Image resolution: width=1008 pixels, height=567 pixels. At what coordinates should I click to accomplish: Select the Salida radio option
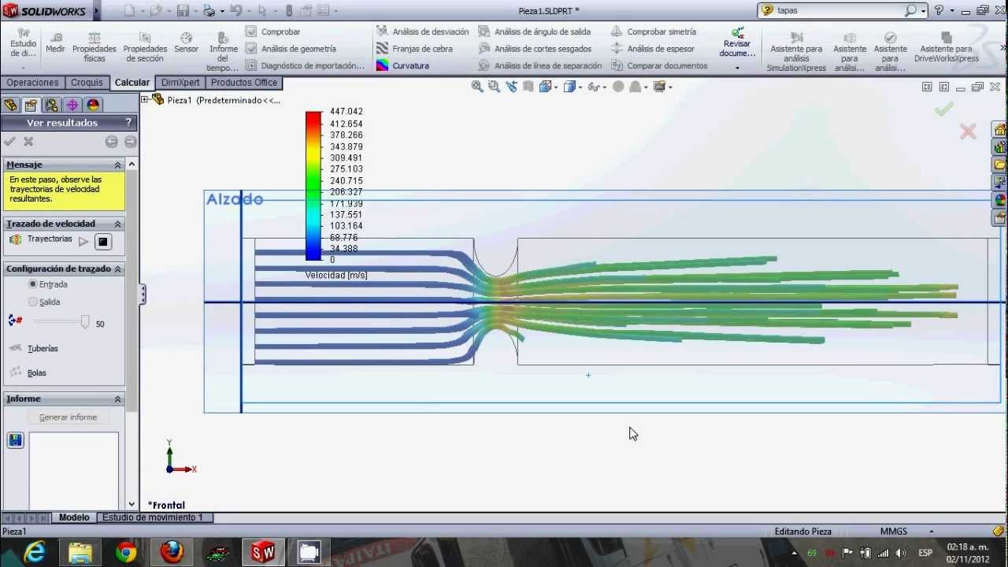(x=32, y=302)
